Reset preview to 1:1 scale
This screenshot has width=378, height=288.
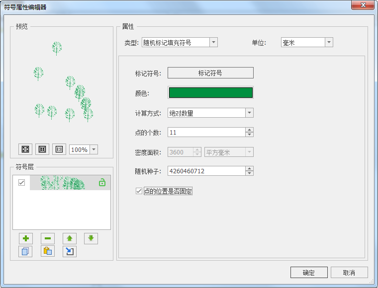[59, 149]
